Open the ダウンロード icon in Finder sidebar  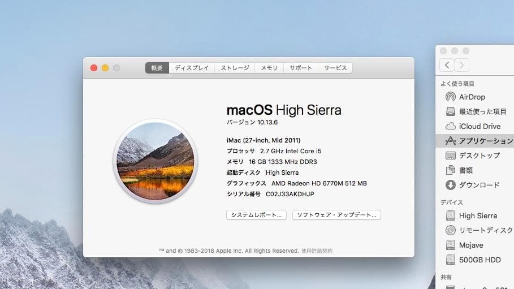point(451,185)
